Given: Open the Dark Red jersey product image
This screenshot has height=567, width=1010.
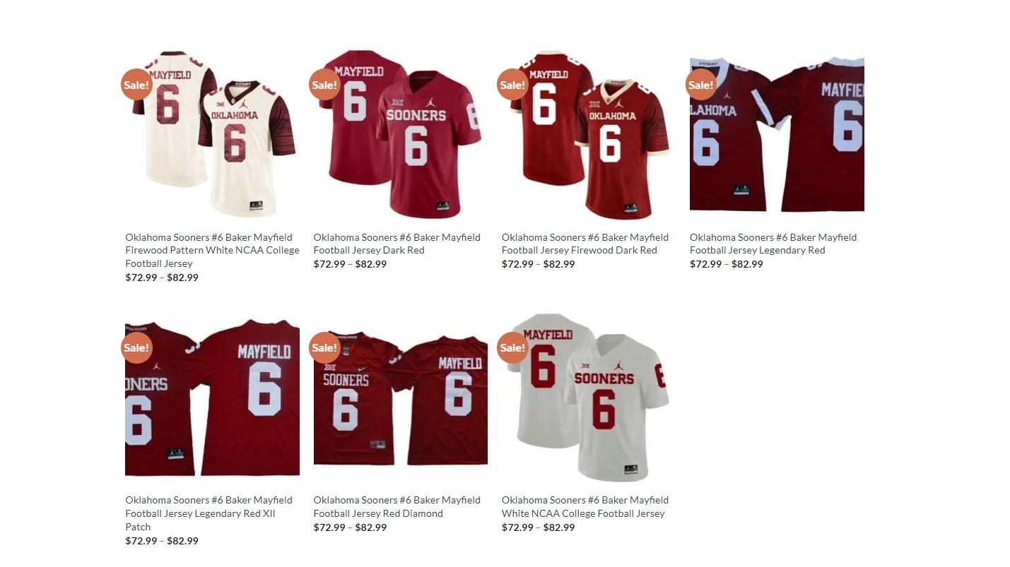Looking at the screenshot, I should pyautogui.click(x=401, y=134).
